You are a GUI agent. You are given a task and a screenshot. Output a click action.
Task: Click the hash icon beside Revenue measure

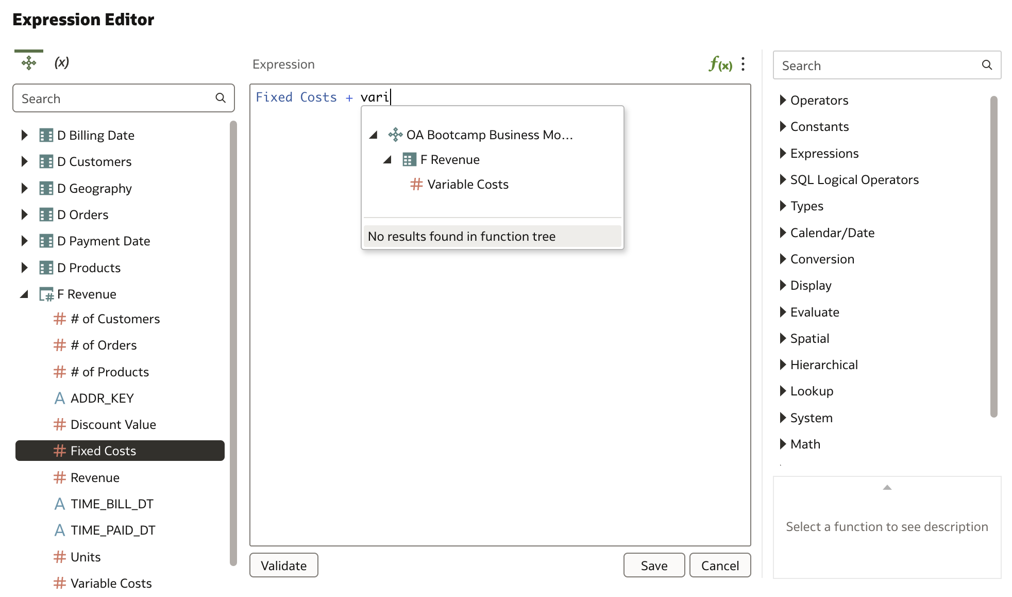click(x=60, y=477)
